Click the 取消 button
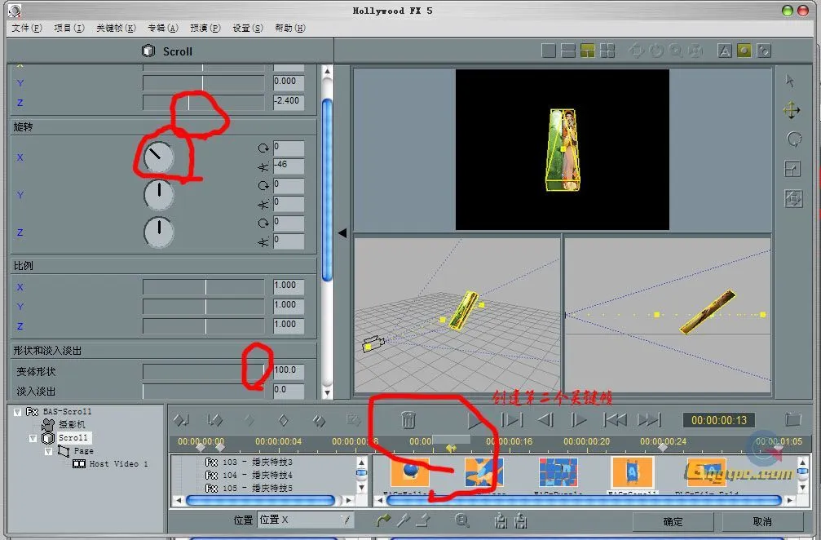 pos(761,521)
